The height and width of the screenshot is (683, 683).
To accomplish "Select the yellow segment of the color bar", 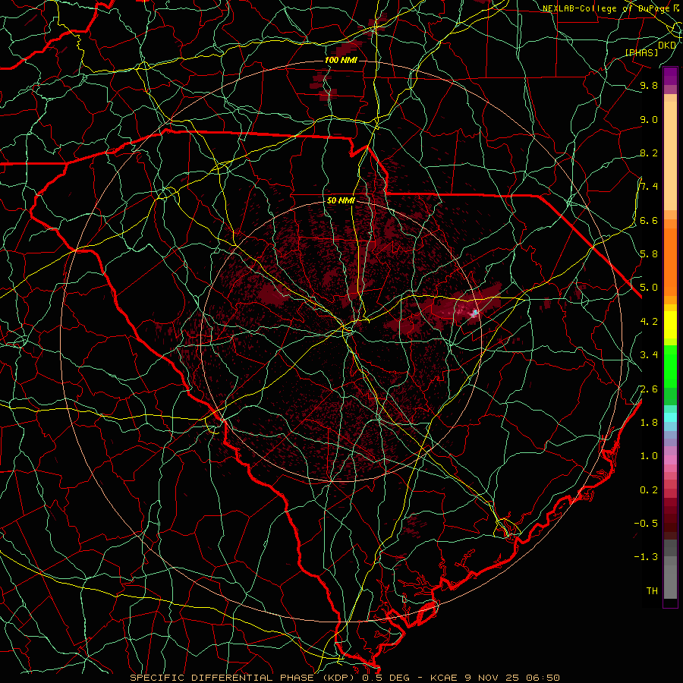I will tap(670, 325).
